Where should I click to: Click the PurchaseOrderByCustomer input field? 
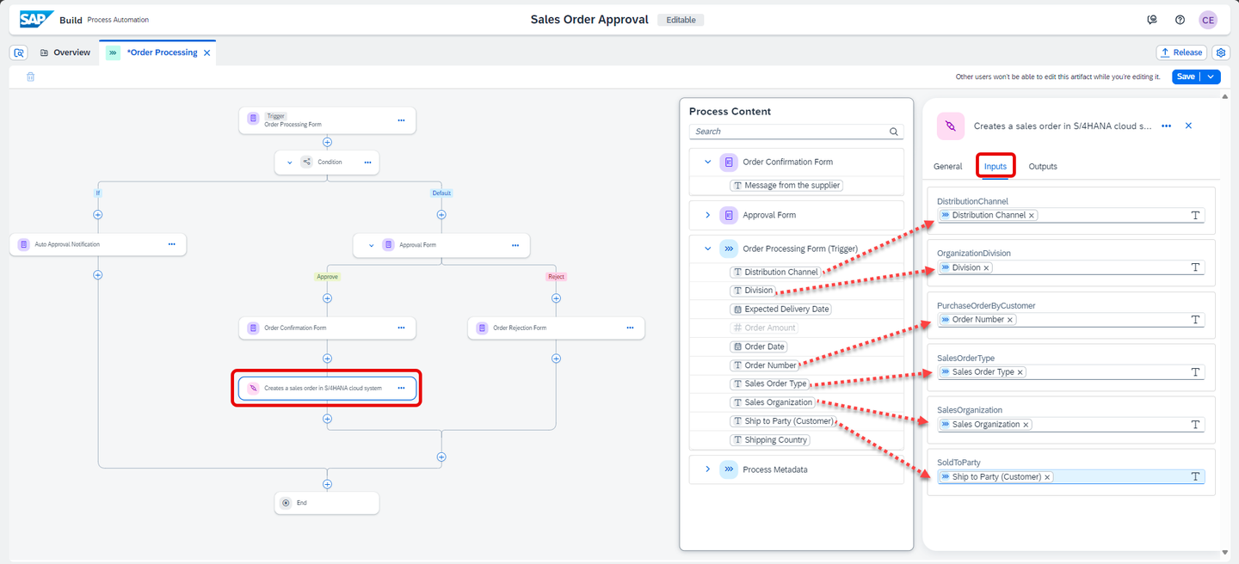1071,320
